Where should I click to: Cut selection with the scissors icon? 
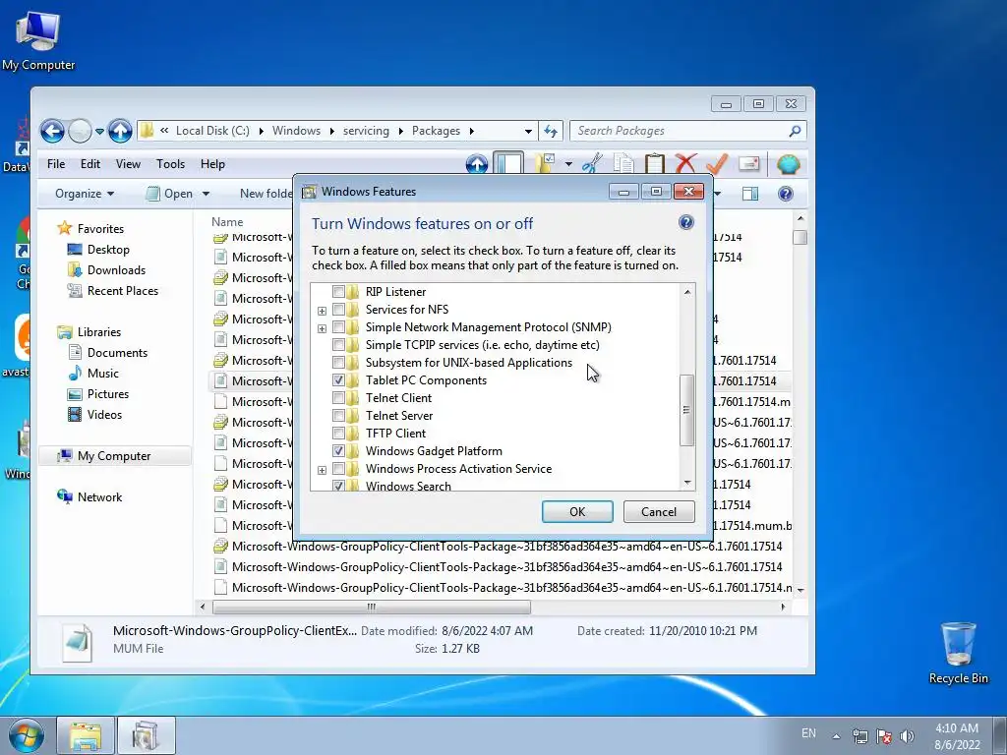[x=591, y=164]
